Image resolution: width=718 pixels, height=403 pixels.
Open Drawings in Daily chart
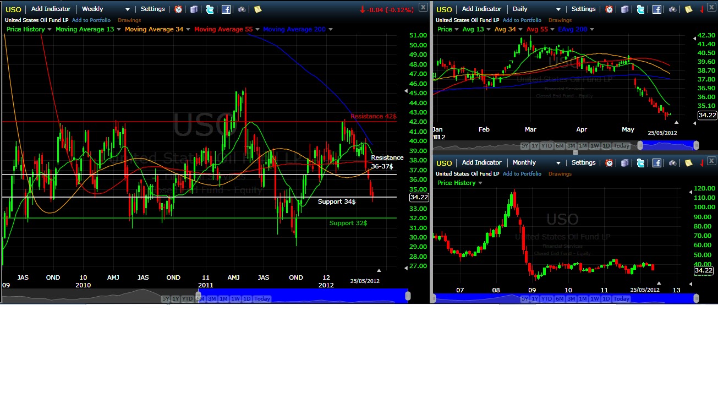pos(560,20)
